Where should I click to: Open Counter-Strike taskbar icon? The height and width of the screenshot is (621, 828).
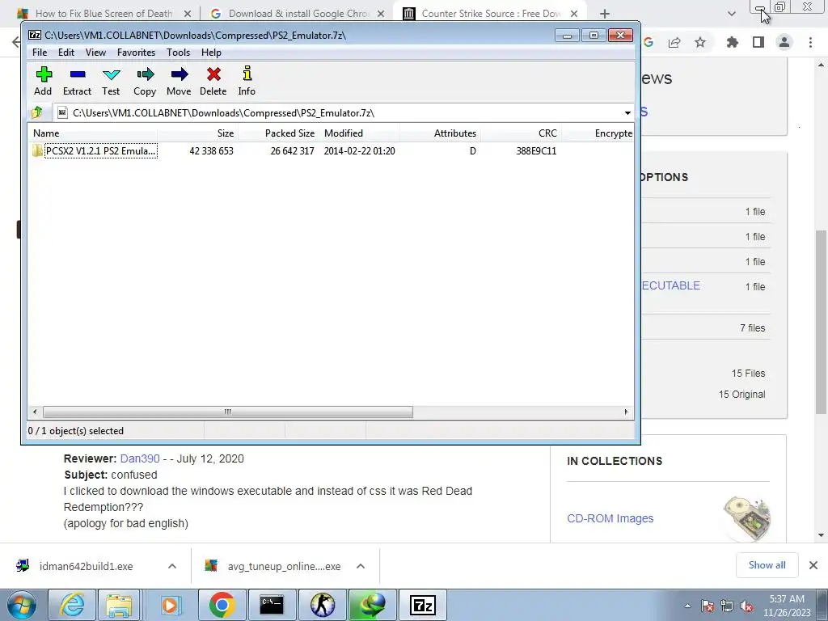tap(322, 605)
